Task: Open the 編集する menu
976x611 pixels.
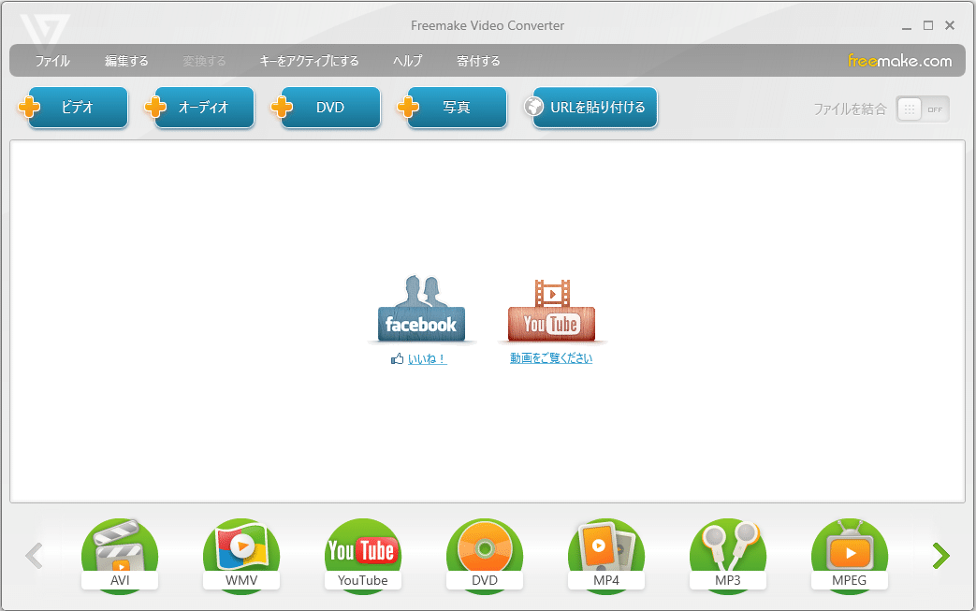Action: (x=126, y=61)
